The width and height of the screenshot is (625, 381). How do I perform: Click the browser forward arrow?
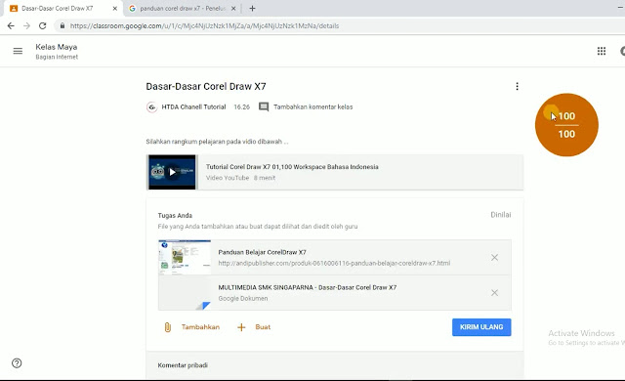click(26, 26)
